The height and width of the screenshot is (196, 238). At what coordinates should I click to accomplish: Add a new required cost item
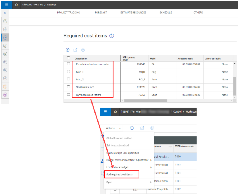tap(67, 50)
